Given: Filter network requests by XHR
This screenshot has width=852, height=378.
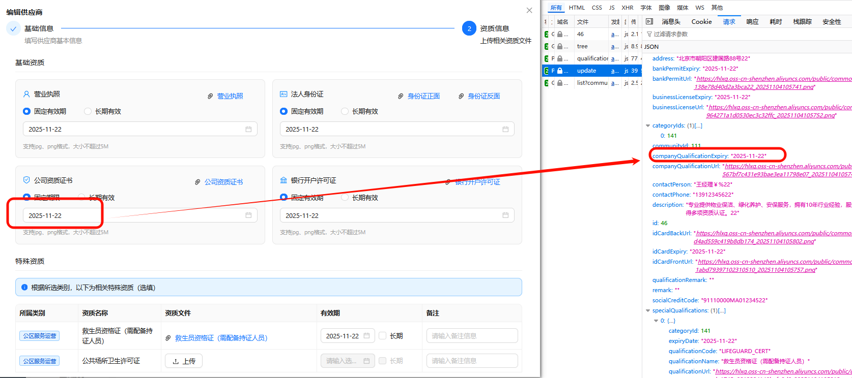Looking at the screenshot, I should click(628, 8).
